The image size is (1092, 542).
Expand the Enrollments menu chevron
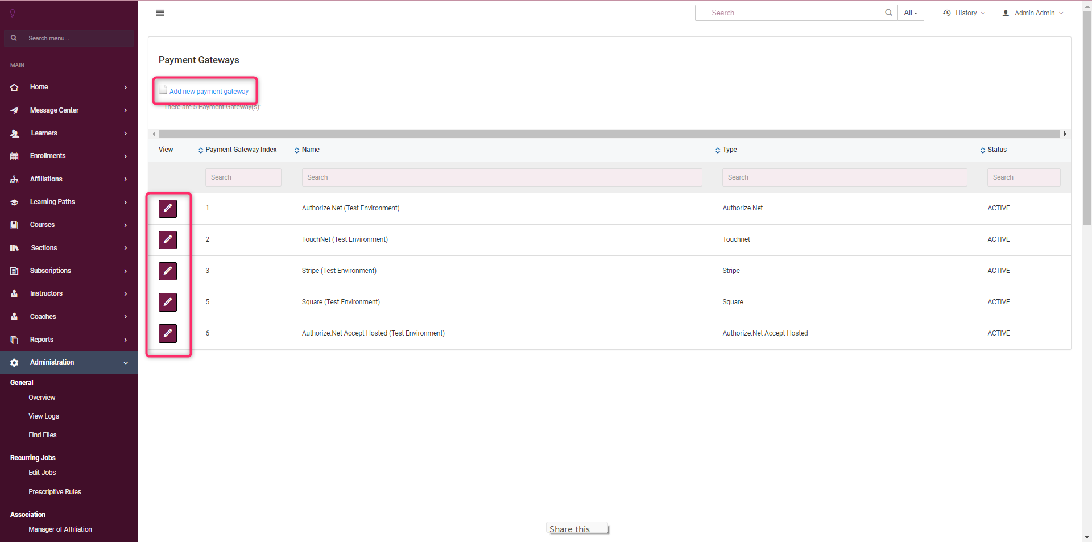pos(126,156)
